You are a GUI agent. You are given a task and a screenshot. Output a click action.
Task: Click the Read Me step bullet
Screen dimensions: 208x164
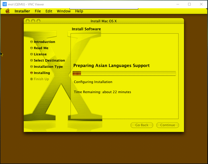(x=32, y=48)
